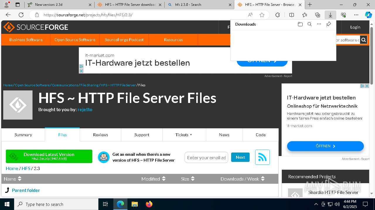375x210 pixels.
Task: Click the volume icon in system tray
Action: tap(337, 204)
